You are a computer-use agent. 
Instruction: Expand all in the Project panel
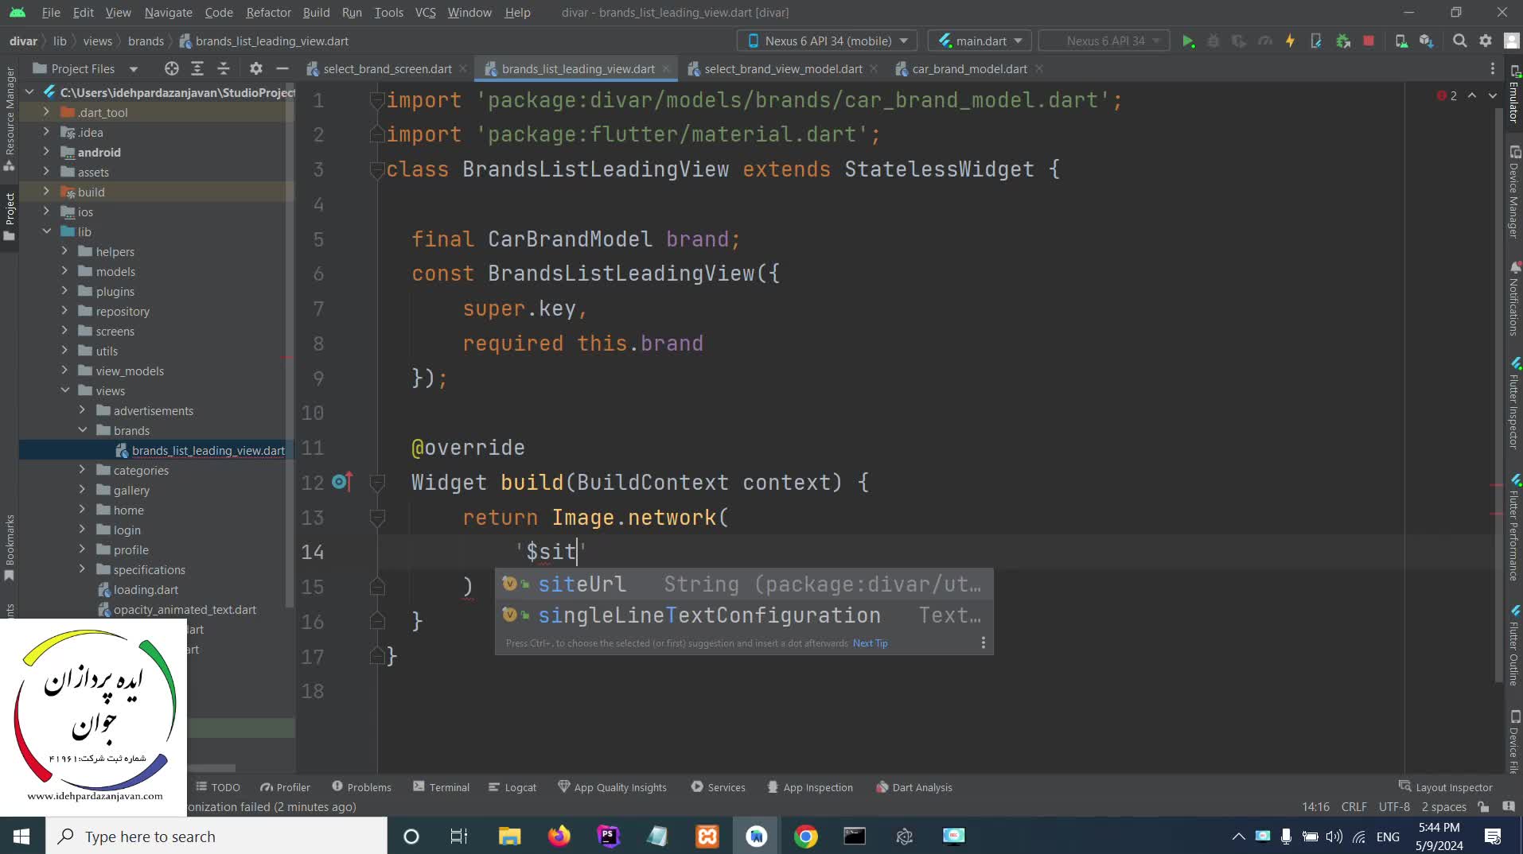[197, 69]
